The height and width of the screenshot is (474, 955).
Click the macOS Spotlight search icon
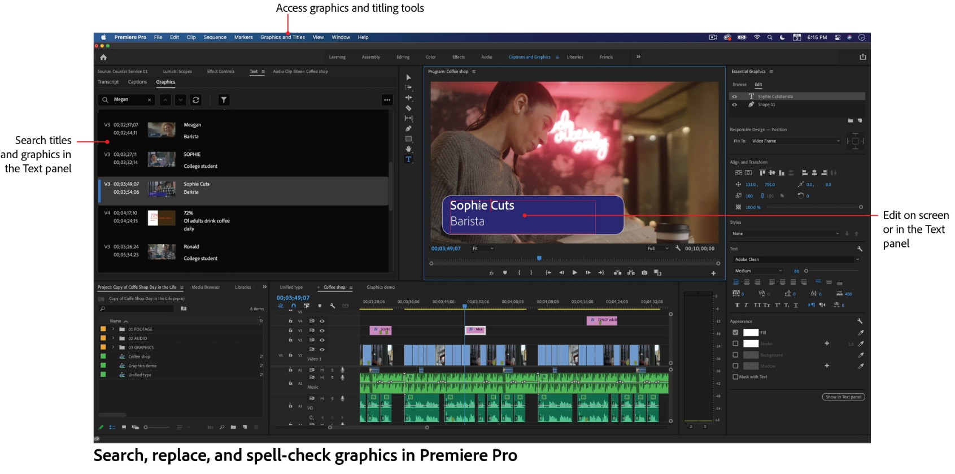(x=769, y=37)
